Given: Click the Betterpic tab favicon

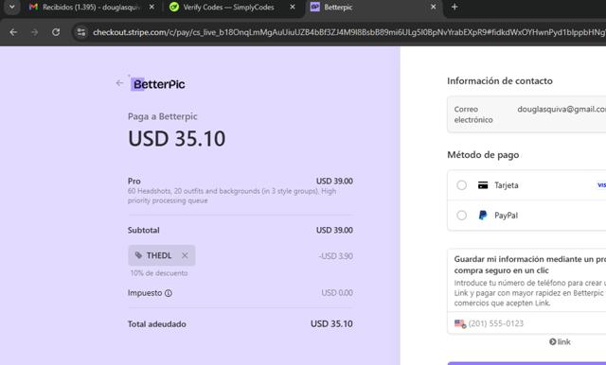Looking at the screenshot, I should [x=315, y=7].
